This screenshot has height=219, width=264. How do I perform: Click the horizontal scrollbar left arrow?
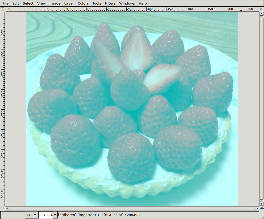point(7,208)
